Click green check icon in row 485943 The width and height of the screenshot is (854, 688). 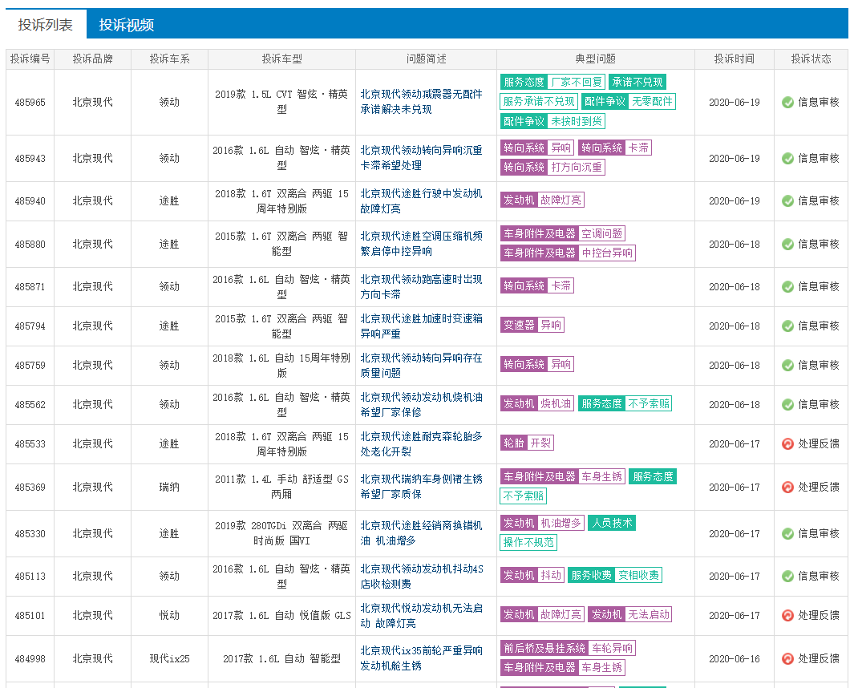click(x=787, y=158)
